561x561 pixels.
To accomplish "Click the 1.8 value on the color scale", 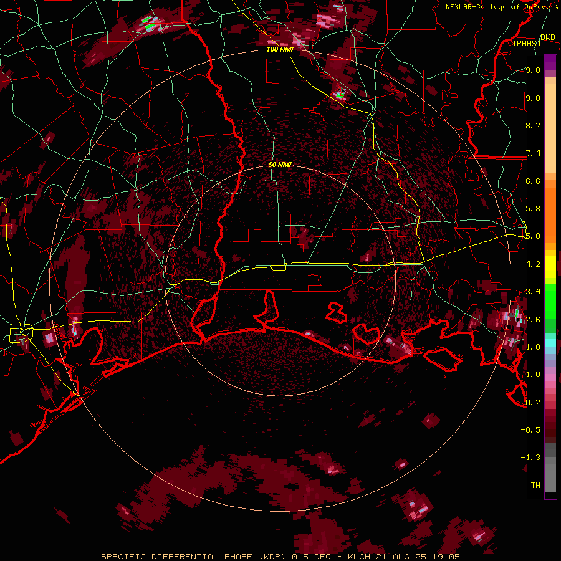I will pos(533,347).
